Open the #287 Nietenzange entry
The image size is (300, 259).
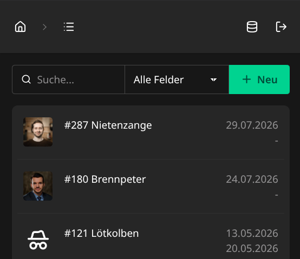(x=151, y=132)
